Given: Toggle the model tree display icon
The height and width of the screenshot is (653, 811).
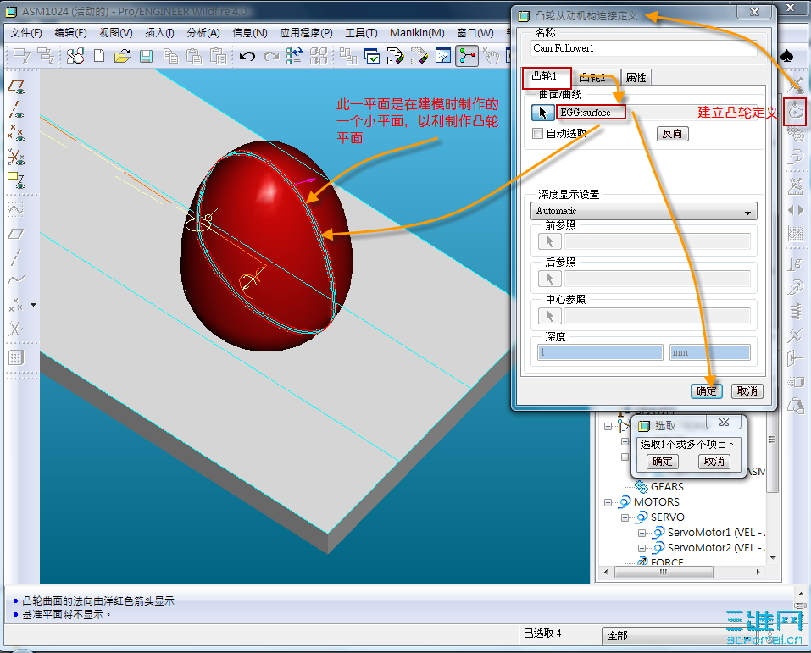Looking at the screenshot, I should tap(467, 56).
